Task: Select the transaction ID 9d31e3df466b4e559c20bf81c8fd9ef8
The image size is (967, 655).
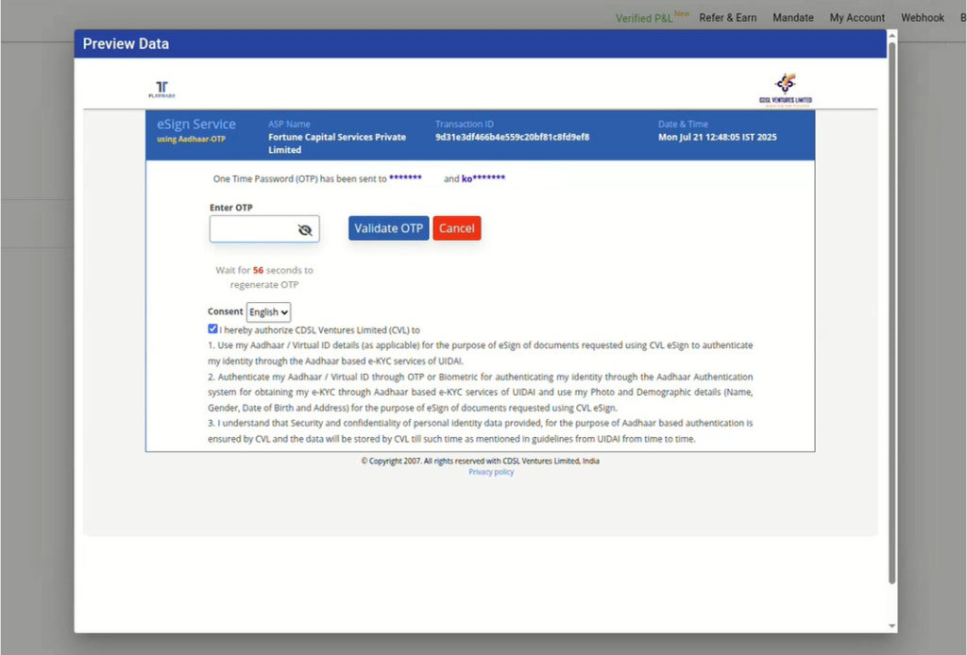Action: 513,137
